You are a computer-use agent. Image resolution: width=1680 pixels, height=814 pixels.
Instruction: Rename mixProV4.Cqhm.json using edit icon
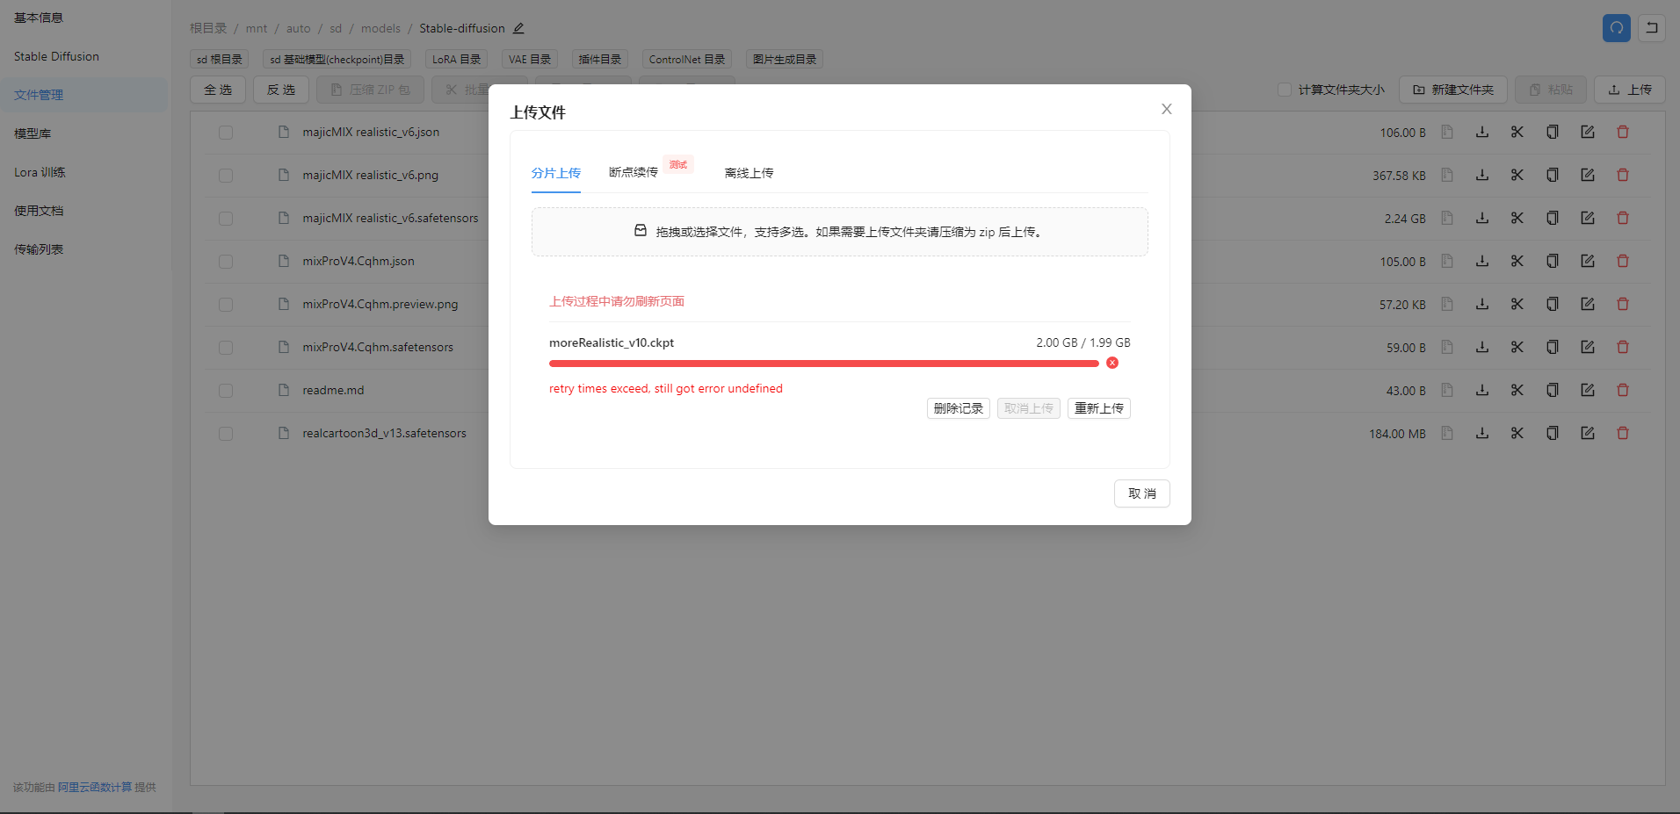1588,262
